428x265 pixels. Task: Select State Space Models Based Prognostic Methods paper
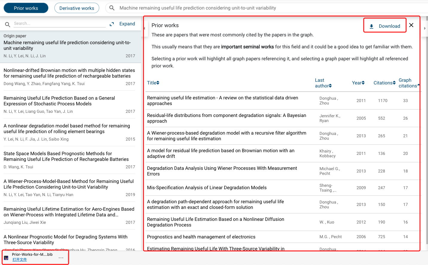point(69,160)
